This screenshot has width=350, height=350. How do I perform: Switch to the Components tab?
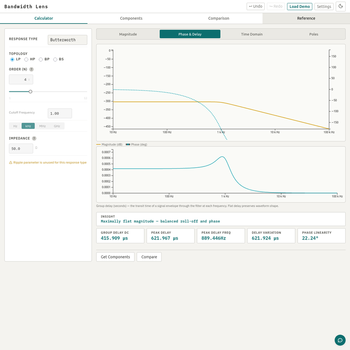click(x=131, y=18)
